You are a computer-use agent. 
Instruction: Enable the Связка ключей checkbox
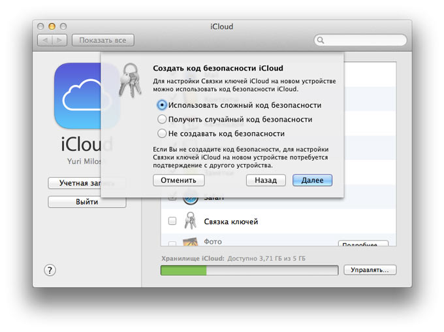(172, 222)
